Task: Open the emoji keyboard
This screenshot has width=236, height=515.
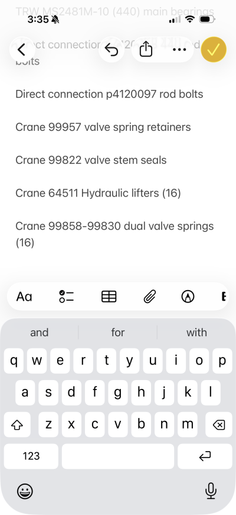Action: 25,491
